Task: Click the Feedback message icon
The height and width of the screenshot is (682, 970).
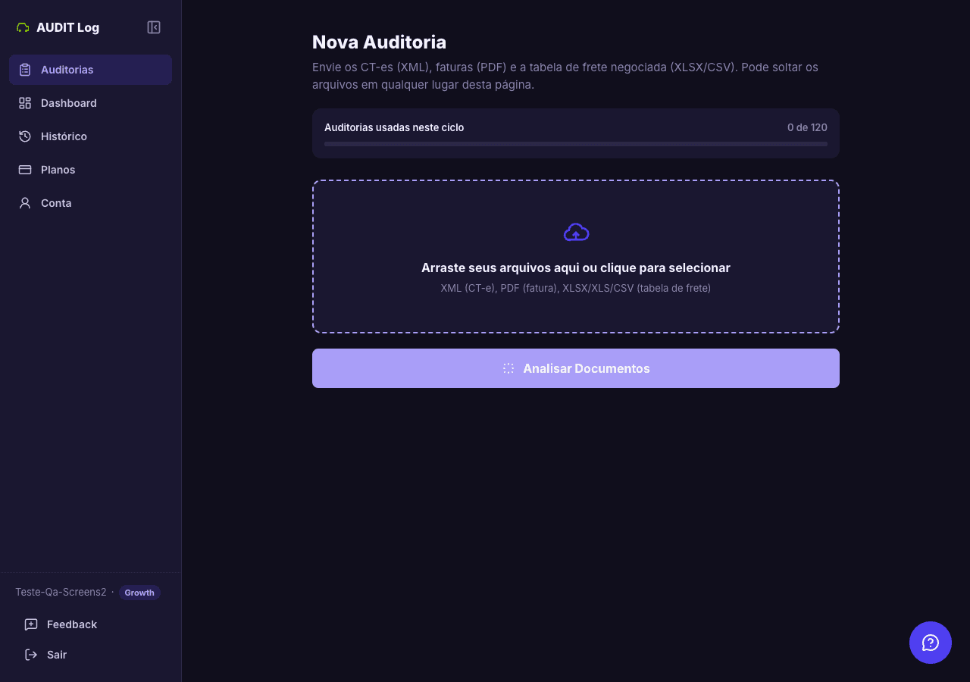Action: 31,624
